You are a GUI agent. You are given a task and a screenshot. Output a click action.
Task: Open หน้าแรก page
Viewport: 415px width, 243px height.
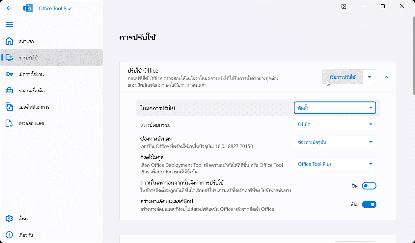[51, 41]
